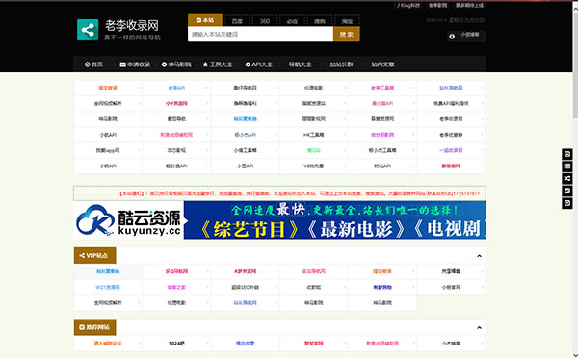
Task: Click the info icon beside 小信博客
Action: coord(452,37)
